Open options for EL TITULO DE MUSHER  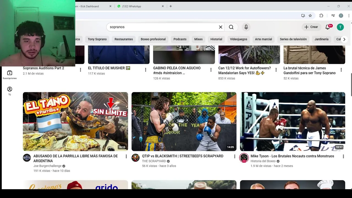pos(146,70)
